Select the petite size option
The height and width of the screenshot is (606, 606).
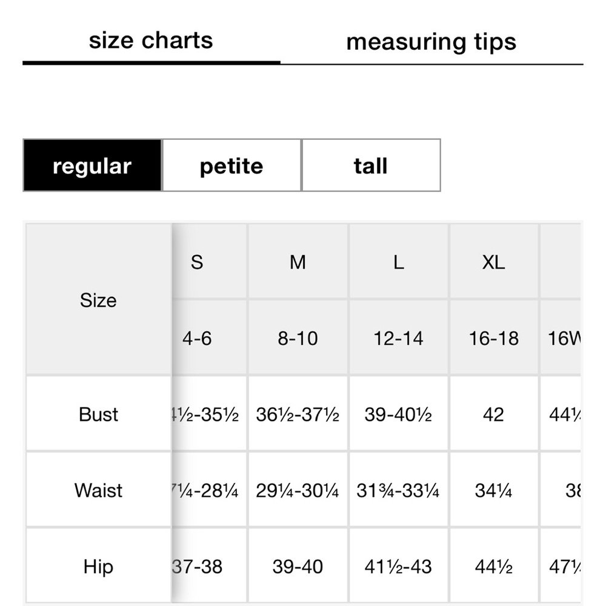[231, 165]
